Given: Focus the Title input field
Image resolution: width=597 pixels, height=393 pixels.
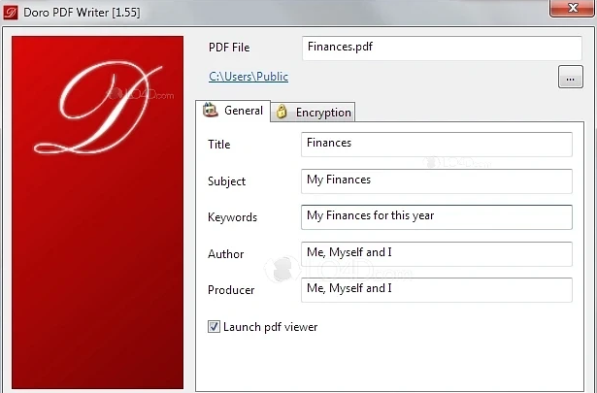Looking at the screenshot, I should coord(436,145).
